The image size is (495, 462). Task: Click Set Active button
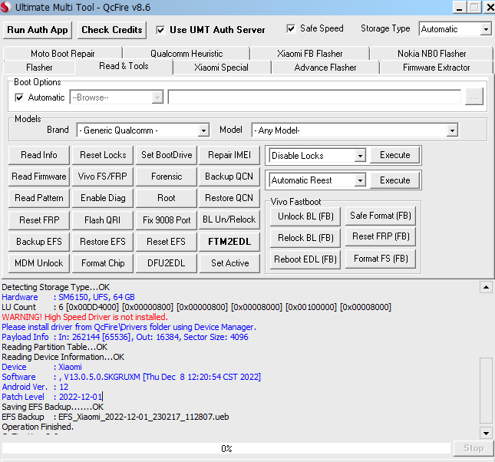pyautogui.click(x=229, y=263)
